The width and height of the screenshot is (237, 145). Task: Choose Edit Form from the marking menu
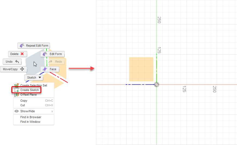click(52, 54)
